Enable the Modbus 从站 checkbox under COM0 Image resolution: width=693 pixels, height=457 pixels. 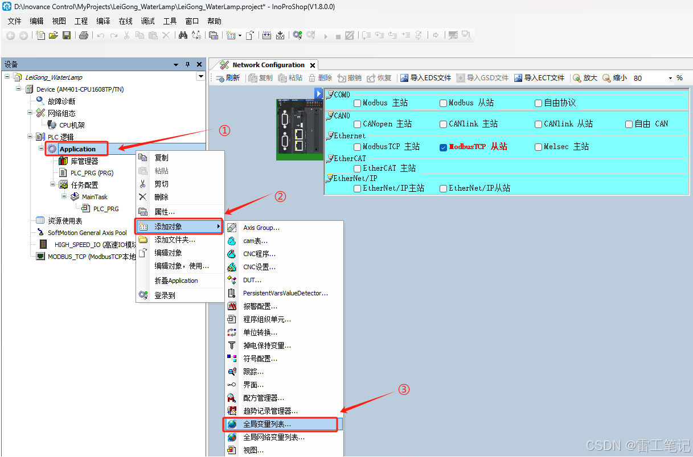click(443, 103)
